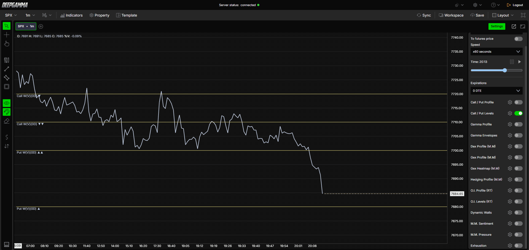Select the rectangle shape tool
529x250 pixels.
click(x=7, y=87)
